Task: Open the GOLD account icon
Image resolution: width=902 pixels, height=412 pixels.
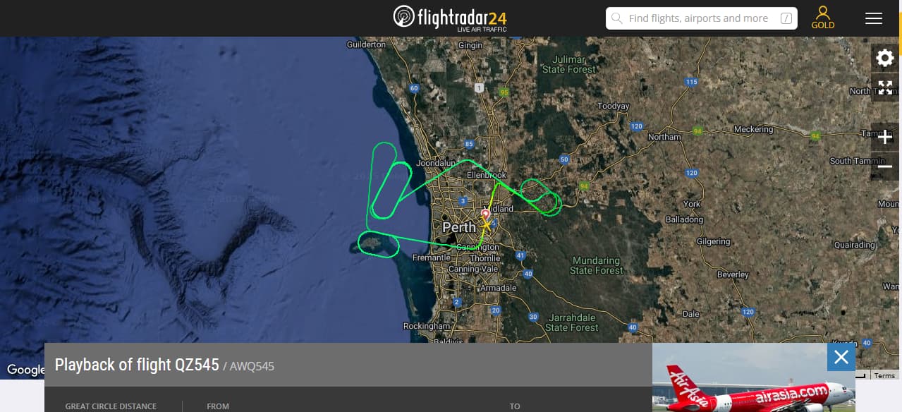Action: click(822, 18)
